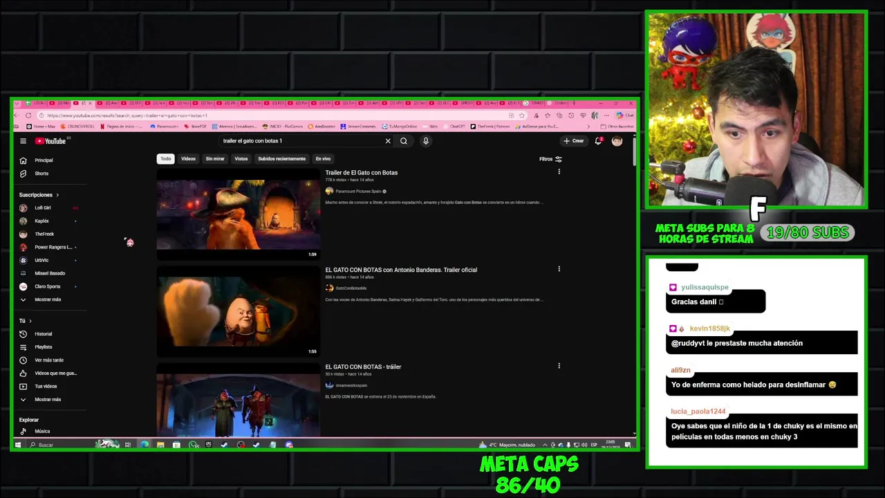Reload the browser page

[x=28, y=116]
